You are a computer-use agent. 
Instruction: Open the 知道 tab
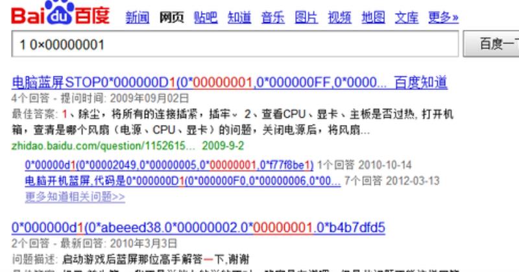pyautogui.click(x=239, y=17)
